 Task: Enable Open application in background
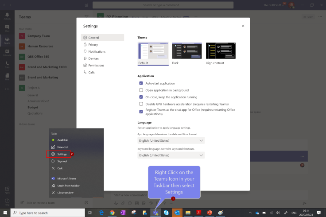141,90
